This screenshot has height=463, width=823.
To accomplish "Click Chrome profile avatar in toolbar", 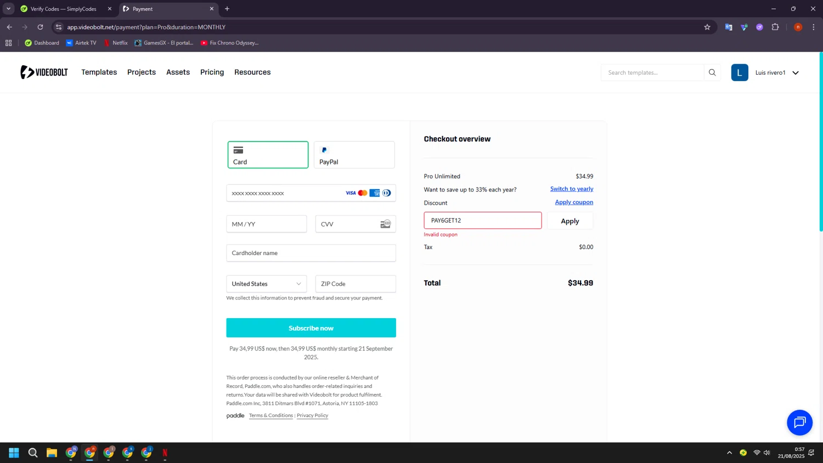I will (x=798, y=27).
